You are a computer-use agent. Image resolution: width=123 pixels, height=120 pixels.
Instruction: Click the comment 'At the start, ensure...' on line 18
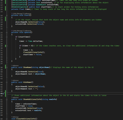point(58,20)
